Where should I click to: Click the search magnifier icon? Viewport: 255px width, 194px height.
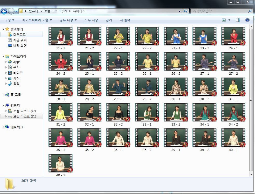coord(250,11)
